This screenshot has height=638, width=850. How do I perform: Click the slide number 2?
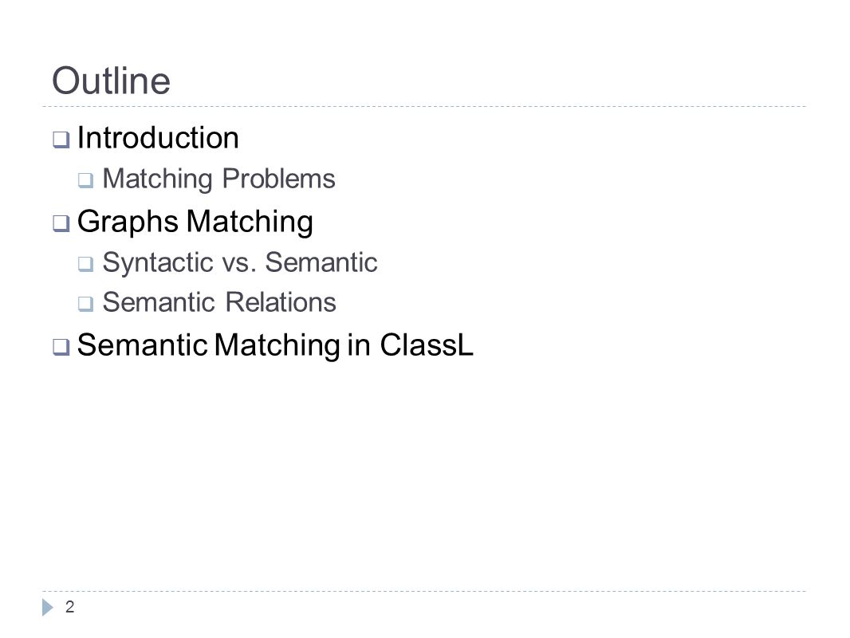click(70, 607)
